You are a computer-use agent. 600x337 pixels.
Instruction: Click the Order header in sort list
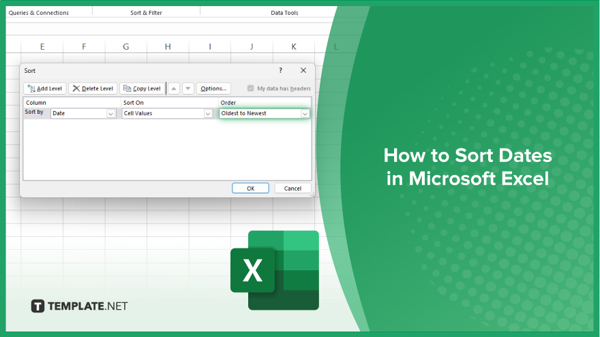[x=228, y=103]
